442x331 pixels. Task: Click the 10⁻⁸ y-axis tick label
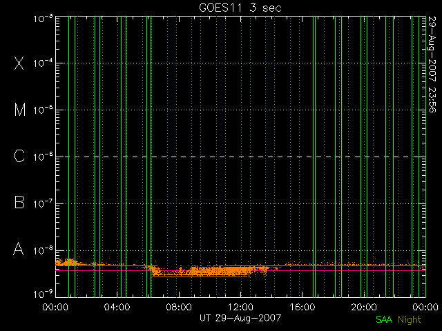coord(43,250)
